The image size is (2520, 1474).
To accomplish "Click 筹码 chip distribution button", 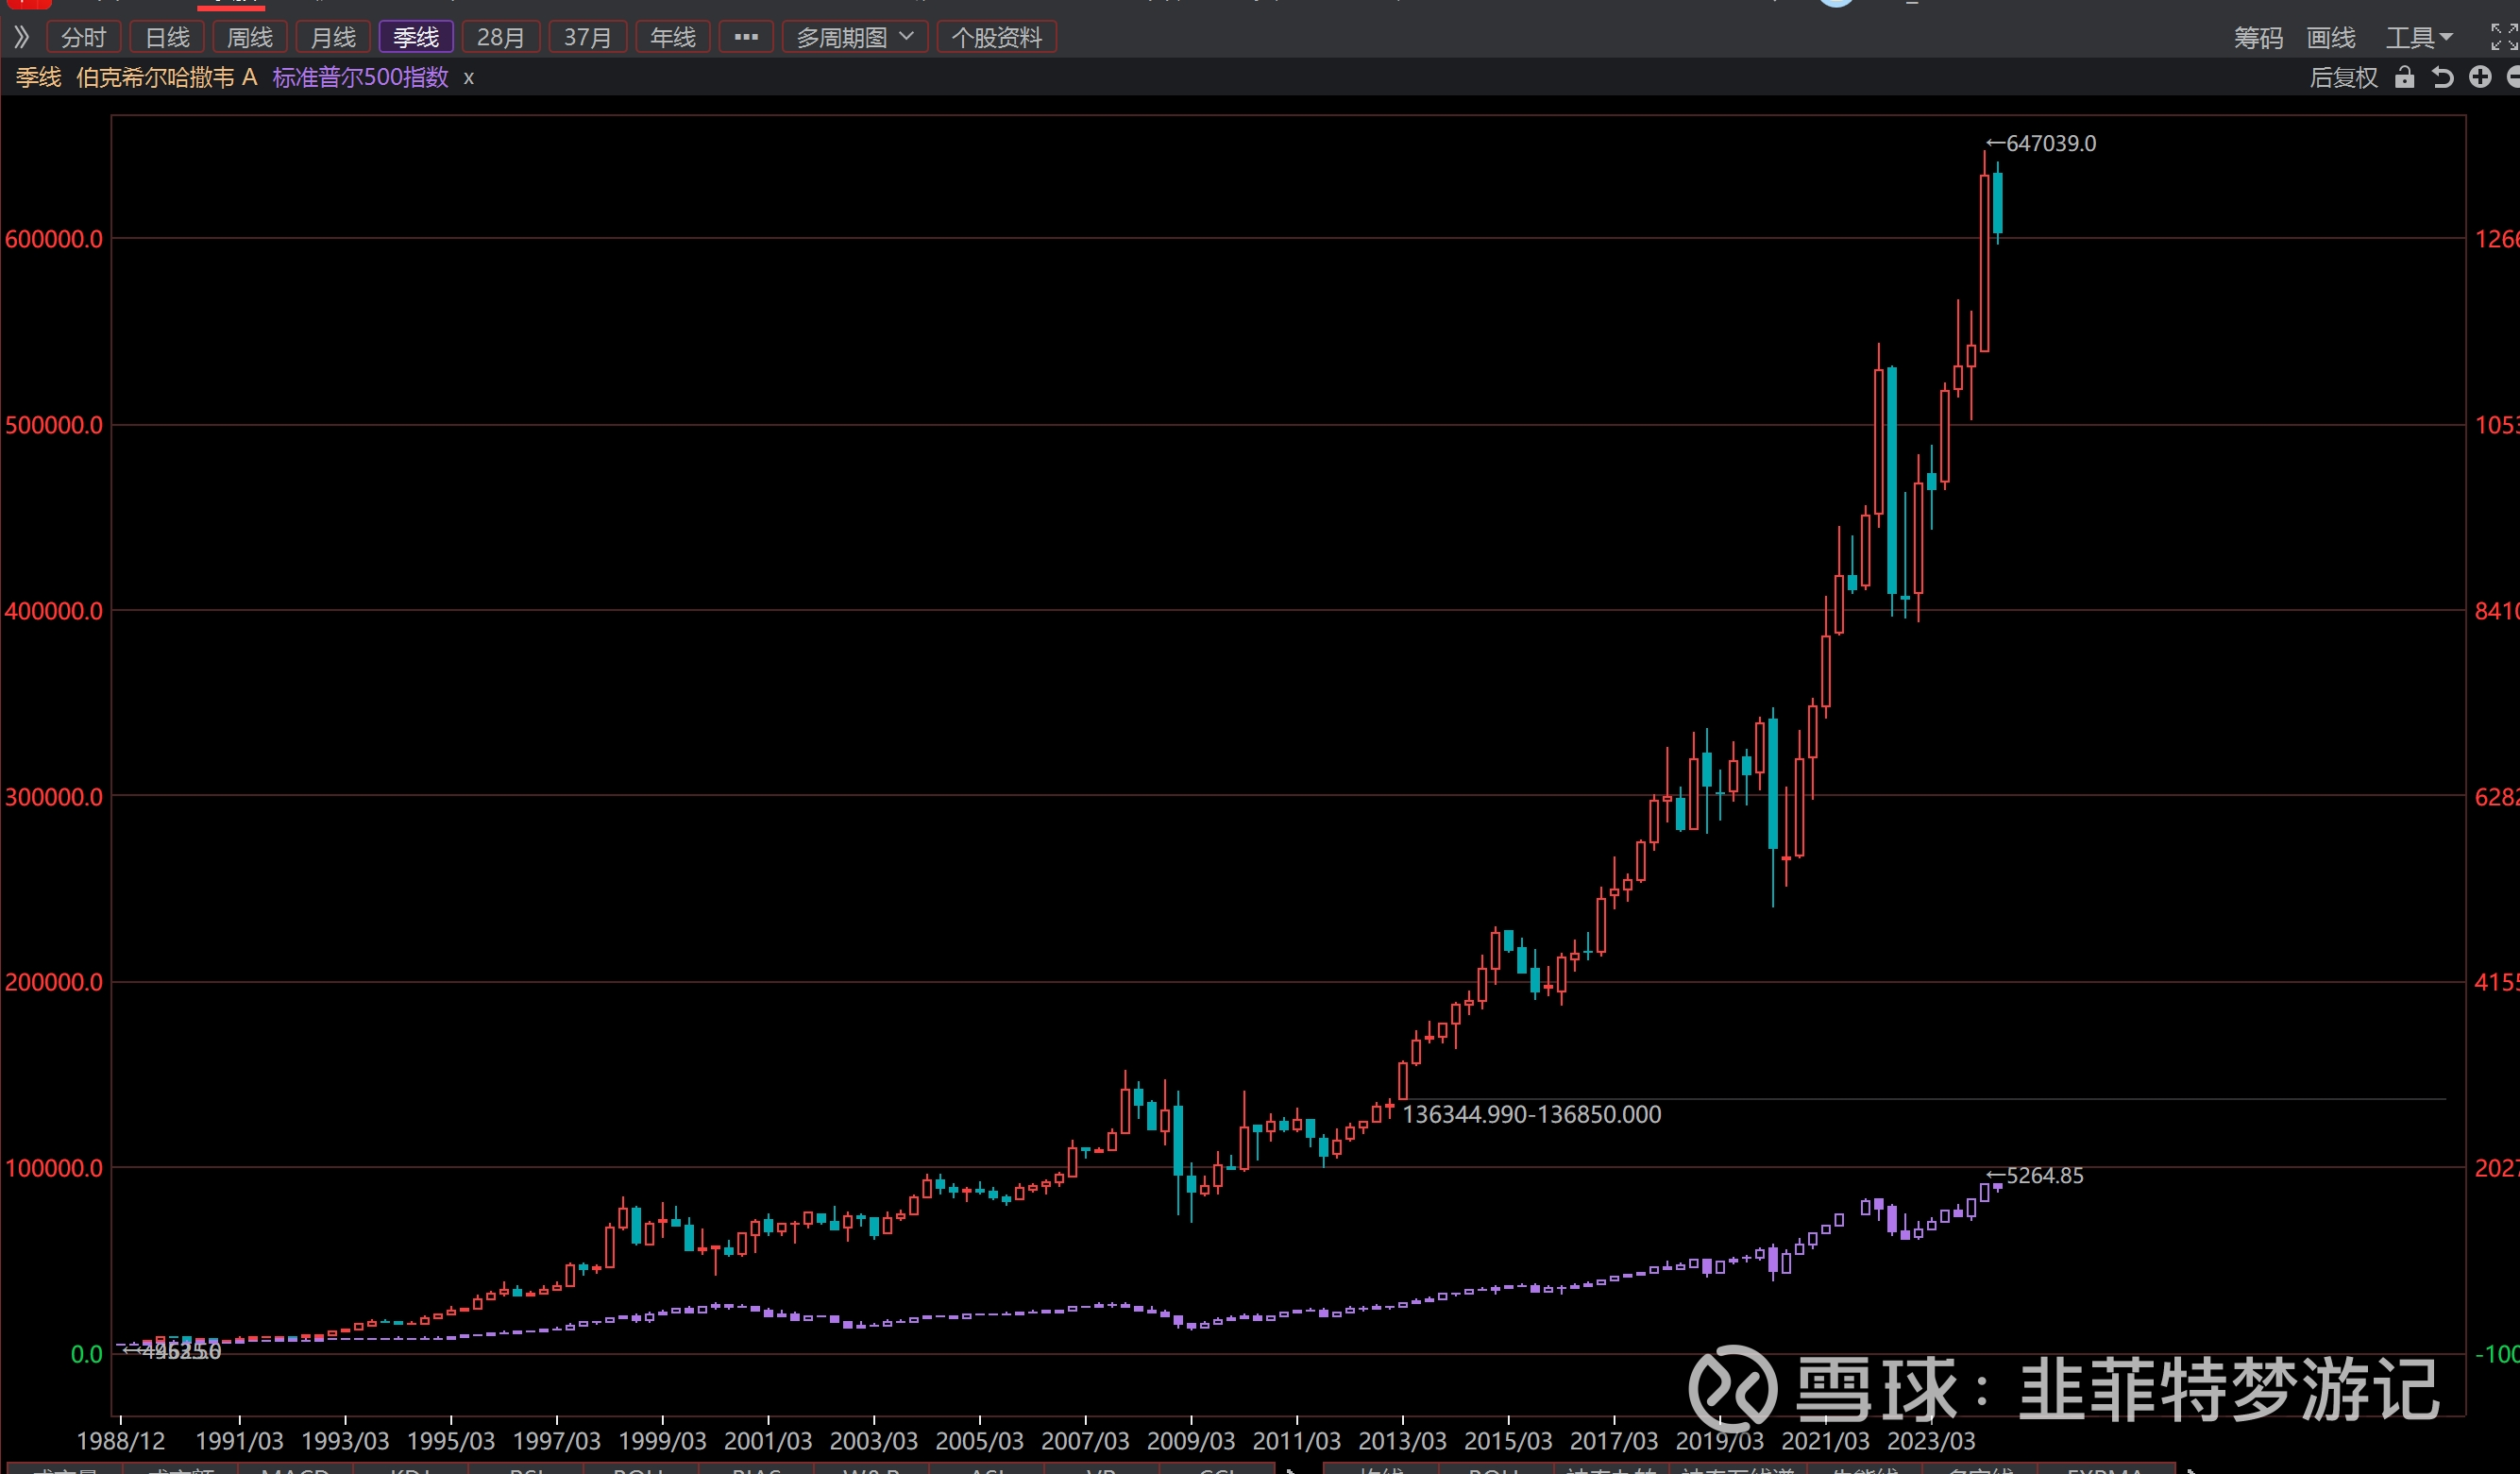I will [2258, 37].
